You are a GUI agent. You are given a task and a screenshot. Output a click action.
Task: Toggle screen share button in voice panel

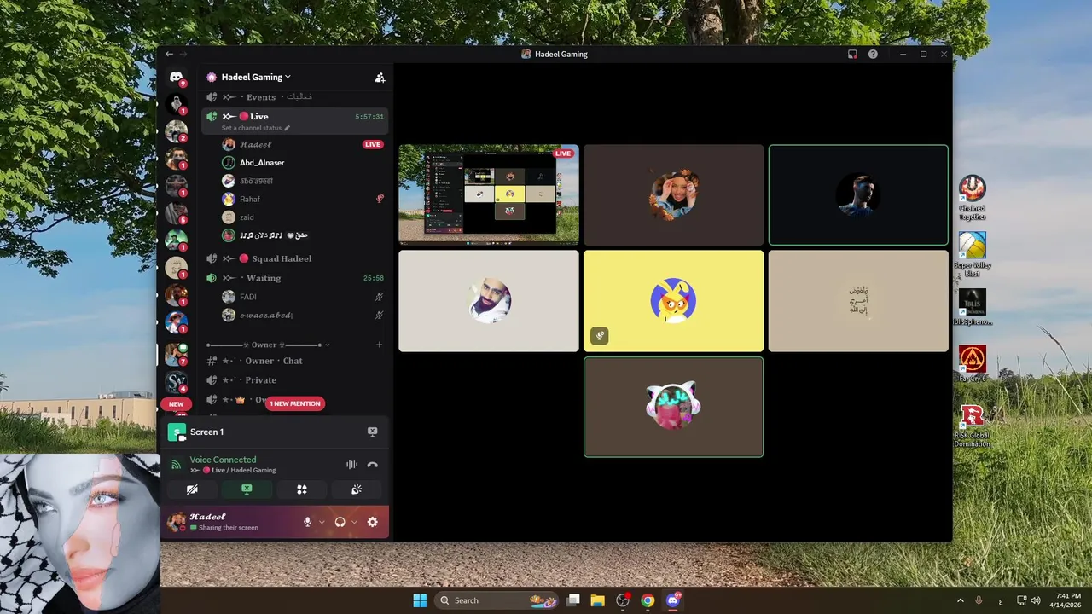pos(247,489)
